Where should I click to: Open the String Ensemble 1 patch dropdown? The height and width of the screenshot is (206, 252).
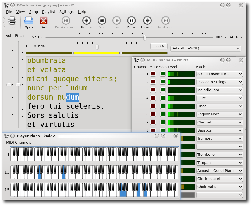219,74
